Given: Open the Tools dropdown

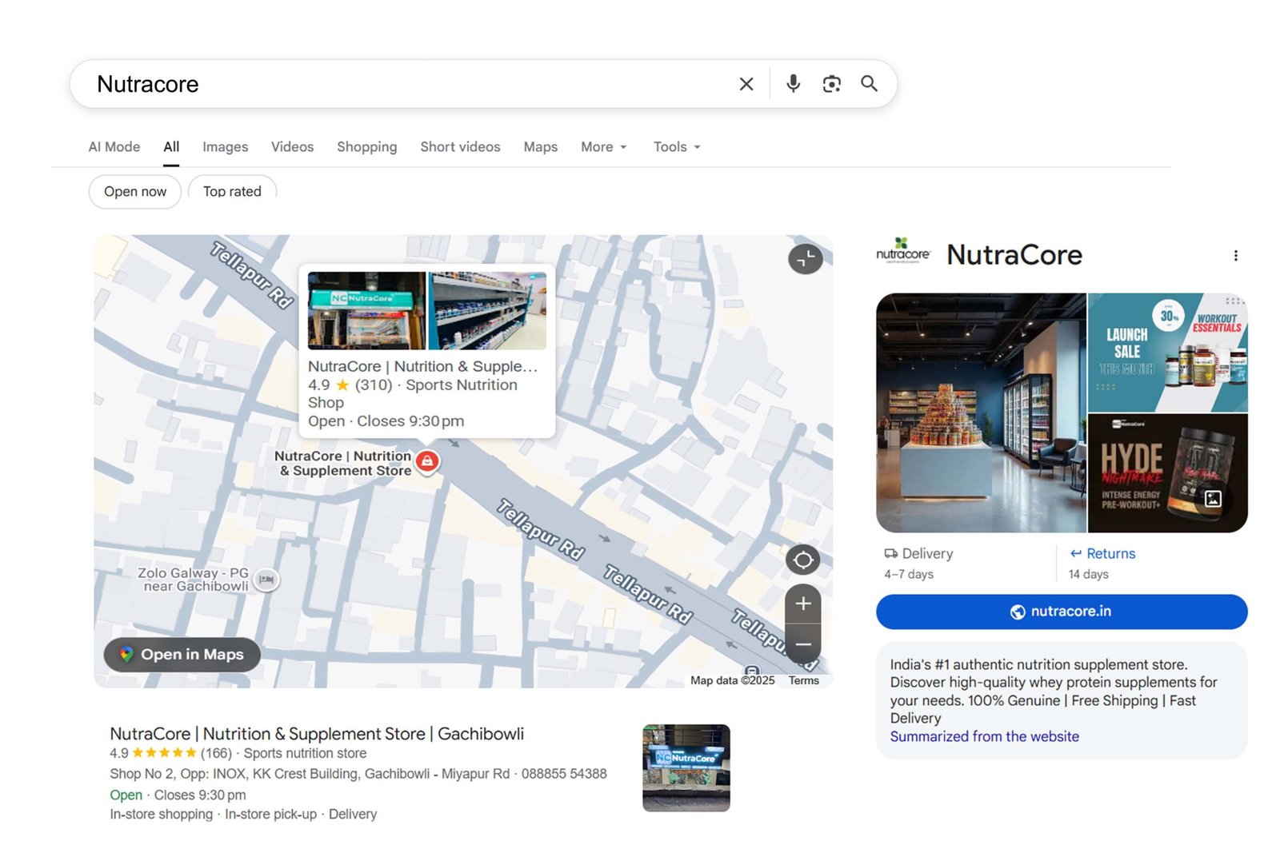Looking at the screenshot, I should 676,146.
